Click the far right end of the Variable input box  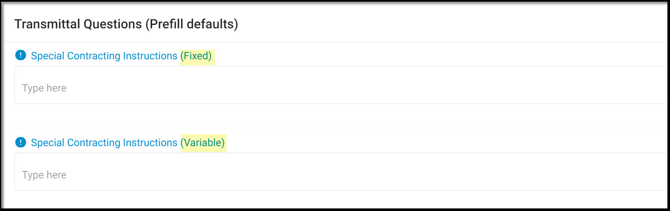[x=662, y=171]
